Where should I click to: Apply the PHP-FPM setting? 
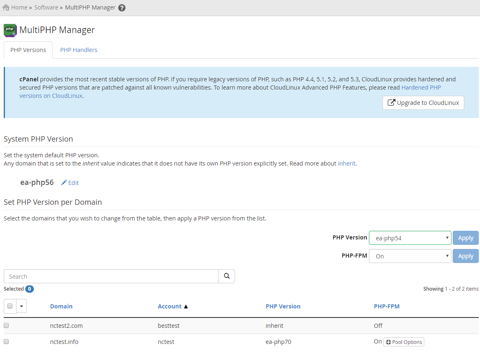tap(466, 256)
